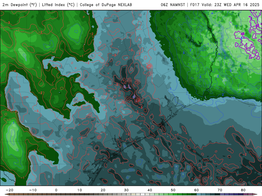Click the left arrow end of the color bar
The image size is (262, 196).
[7, 194]
